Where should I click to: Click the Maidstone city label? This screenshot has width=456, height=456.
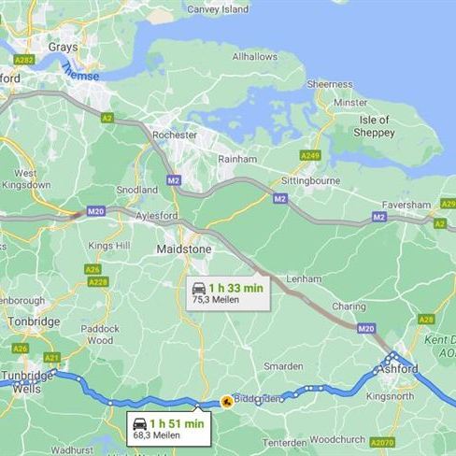(184, 249)
